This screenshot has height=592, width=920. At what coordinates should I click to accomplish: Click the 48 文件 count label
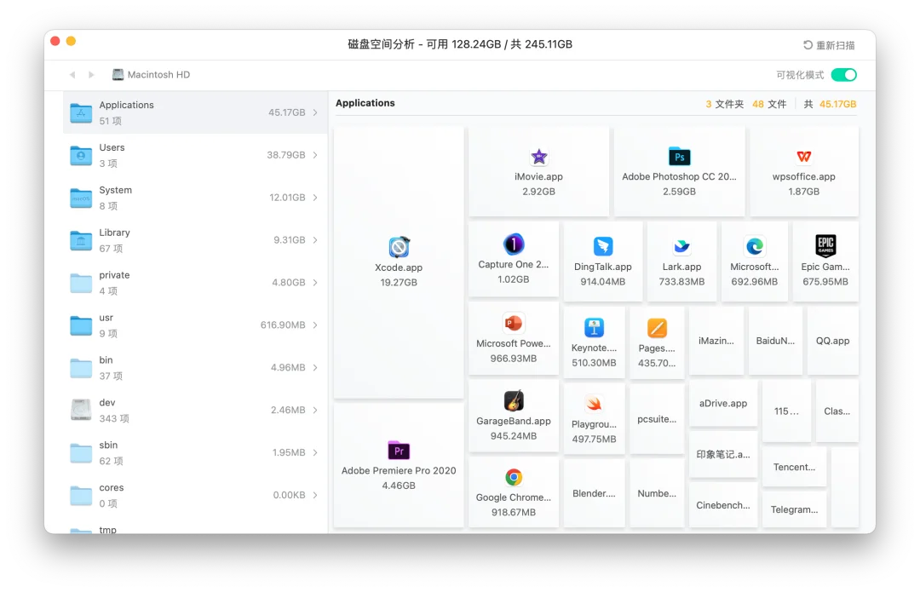coord(769,104)
